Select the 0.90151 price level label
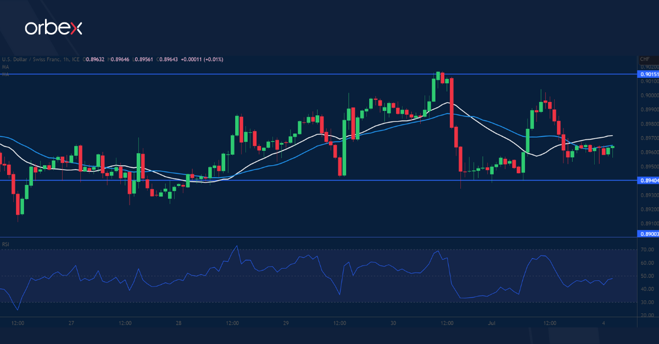The height and width of the screenshot is (344, 659). tap(648, 74)
